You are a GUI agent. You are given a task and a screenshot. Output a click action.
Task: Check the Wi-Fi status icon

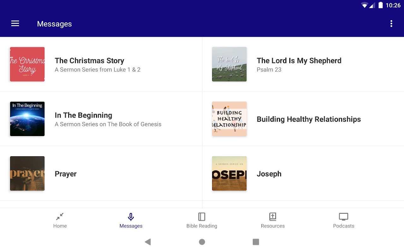[365, 5]
